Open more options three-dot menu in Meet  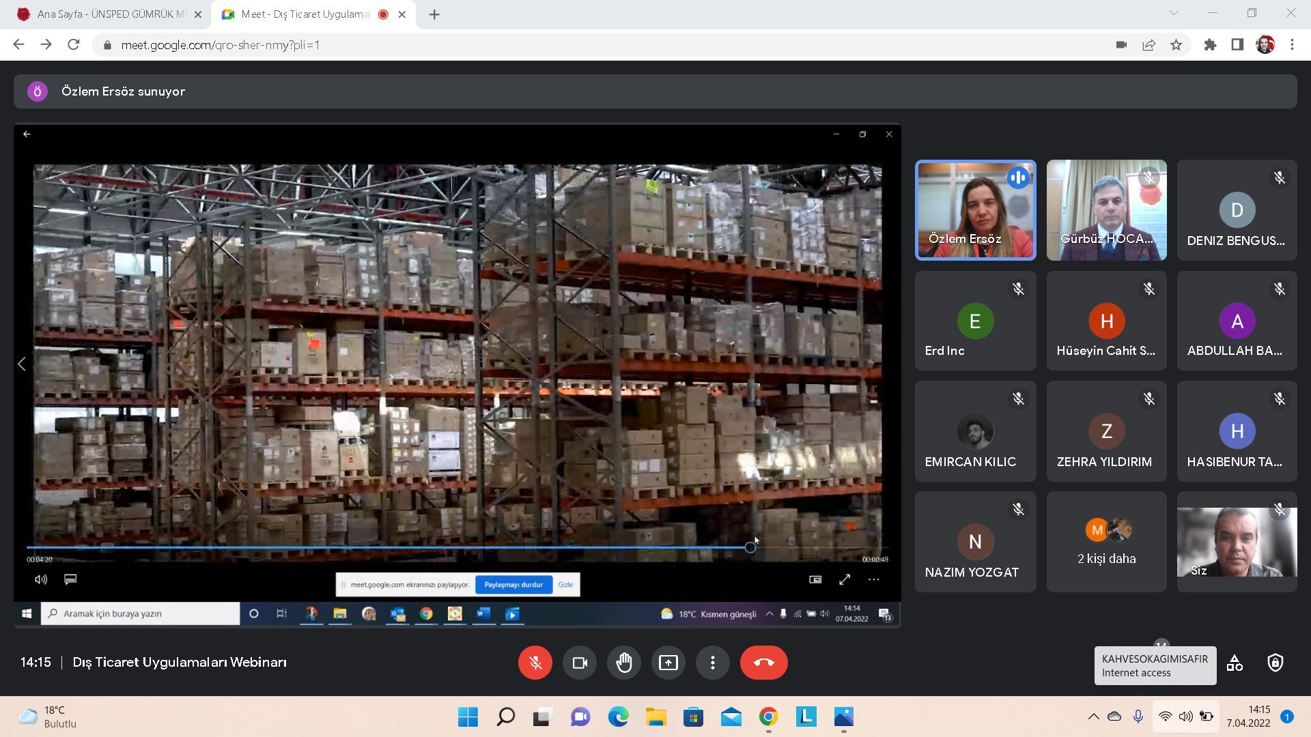click(712, 663)
